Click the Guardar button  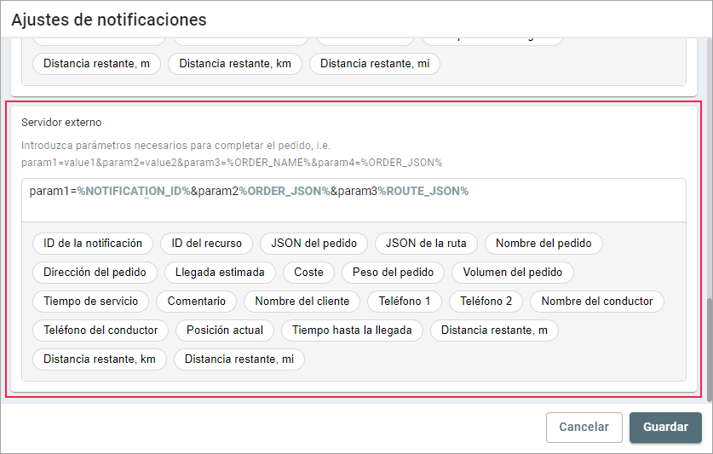[x=665, y=428]
